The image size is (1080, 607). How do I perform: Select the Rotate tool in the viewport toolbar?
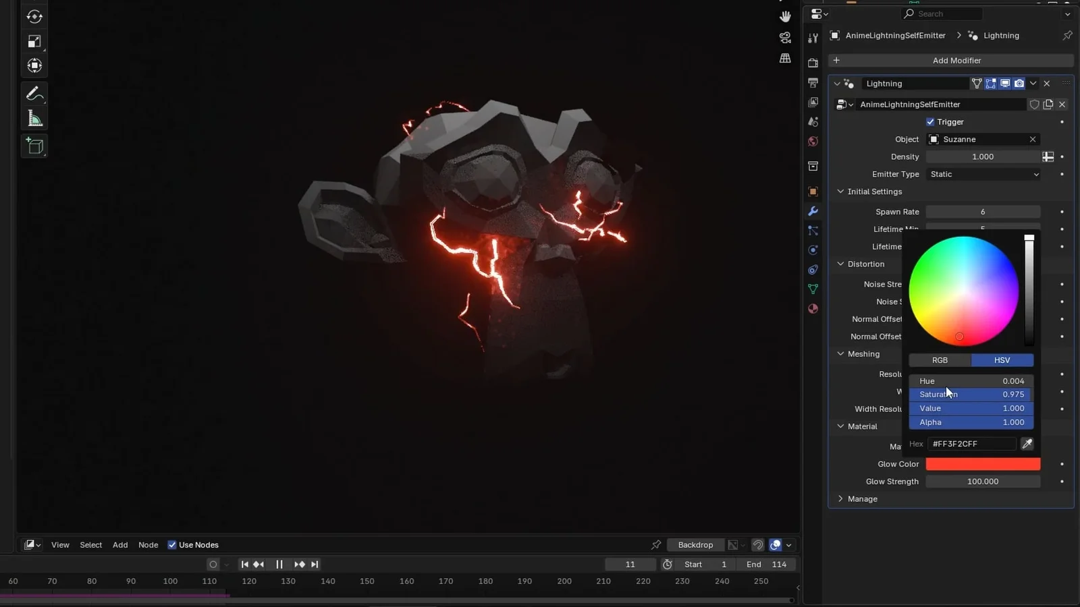[34, 17]
